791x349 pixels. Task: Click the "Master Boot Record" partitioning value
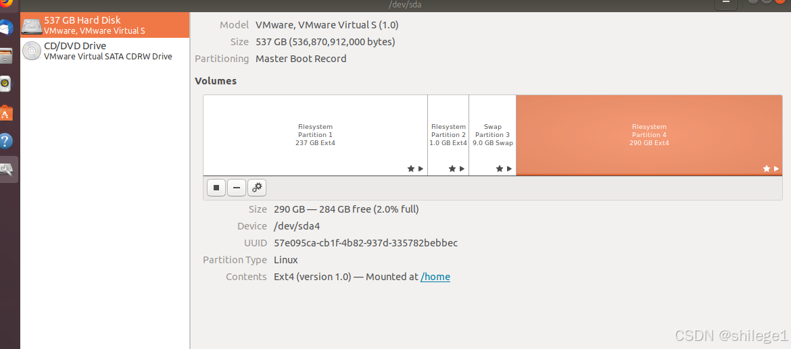click(x=301, y=59)
